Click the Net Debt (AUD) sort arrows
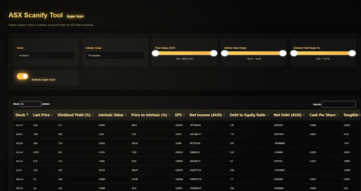 (x=304, y=115)
